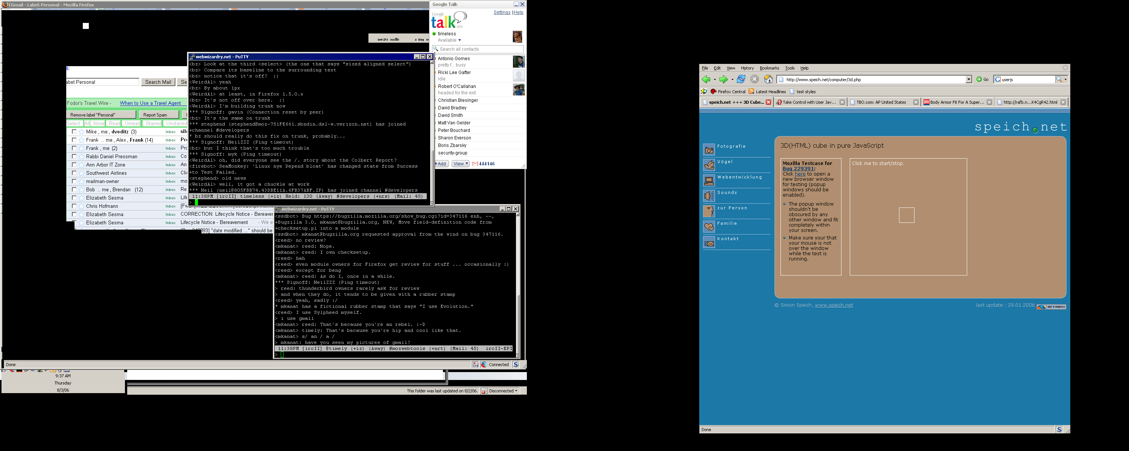Click the search magnifier in Firefox search box
Viewport: 1129px width, 451px height.
(x=1059, y=79)
